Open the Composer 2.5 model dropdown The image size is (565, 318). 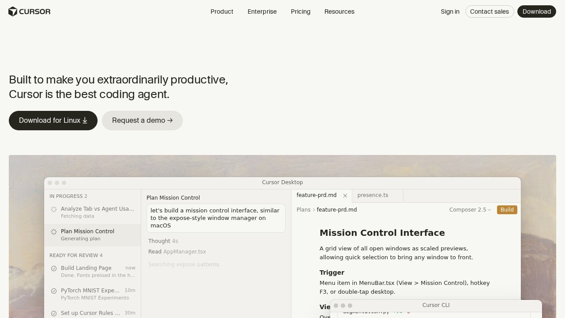[x=470, y=210]
